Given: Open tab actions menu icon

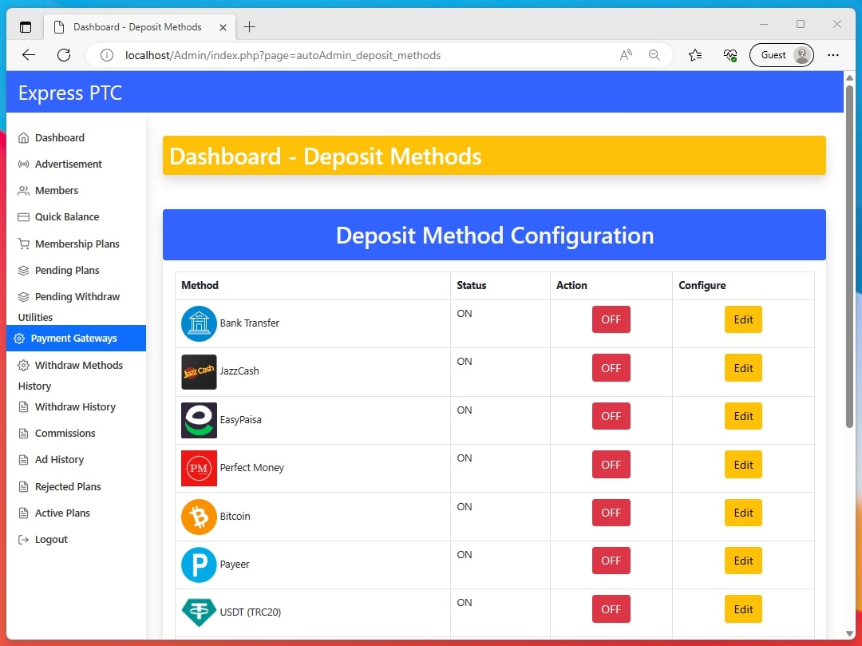Looking at the screenshot, I should point(26,27).
